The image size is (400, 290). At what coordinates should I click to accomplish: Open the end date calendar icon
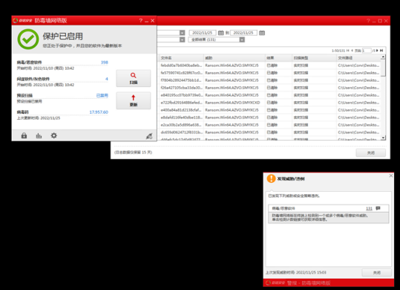click(x=262, y=33)
